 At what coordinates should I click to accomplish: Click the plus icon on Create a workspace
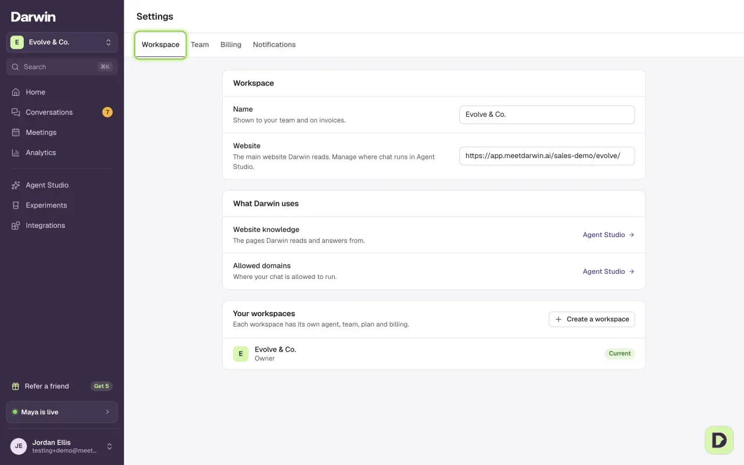click(x=559, y=319)
